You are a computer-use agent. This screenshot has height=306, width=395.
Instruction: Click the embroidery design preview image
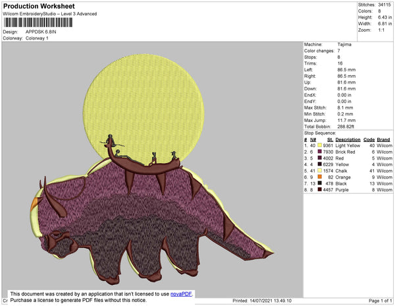(152, 169)
